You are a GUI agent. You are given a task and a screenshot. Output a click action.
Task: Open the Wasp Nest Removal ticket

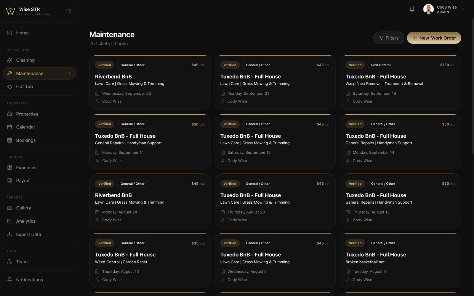coord(401,82)
